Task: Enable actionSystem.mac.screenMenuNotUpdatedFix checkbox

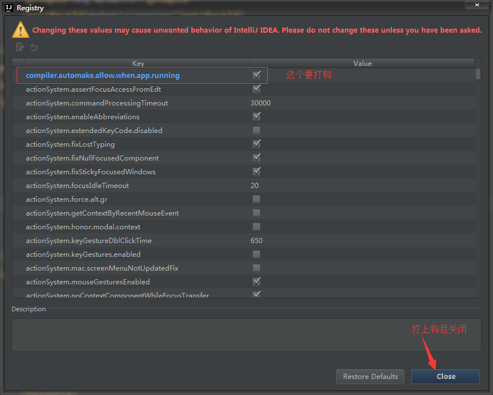Action: [x=257, y=268]
